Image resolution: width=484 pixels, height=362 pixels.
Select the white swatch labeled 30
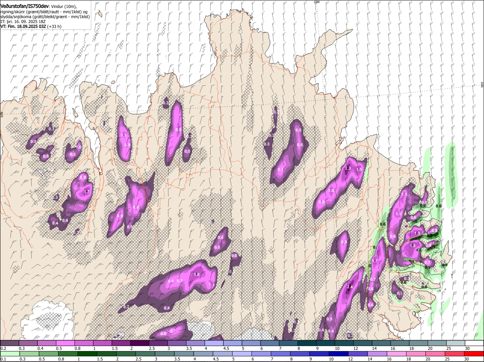474,343
